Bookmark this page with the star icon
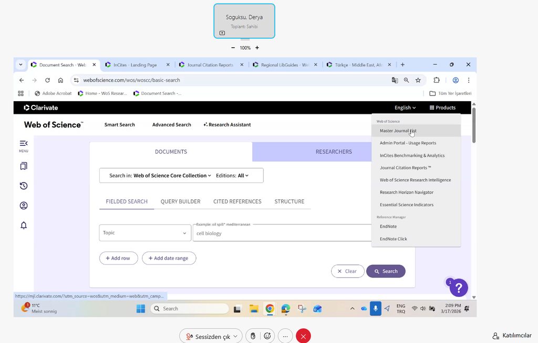The height and width of the screenshot is (343, 538). pos(418,80)
